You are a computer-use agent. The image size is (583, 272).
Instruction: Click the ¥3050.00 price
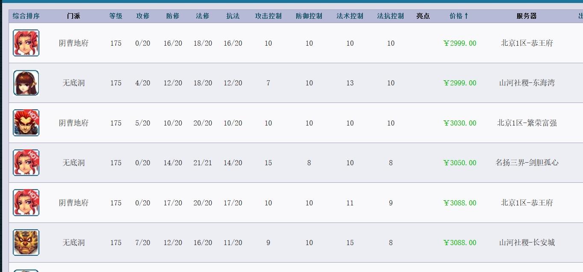click(x=460, y=163)
